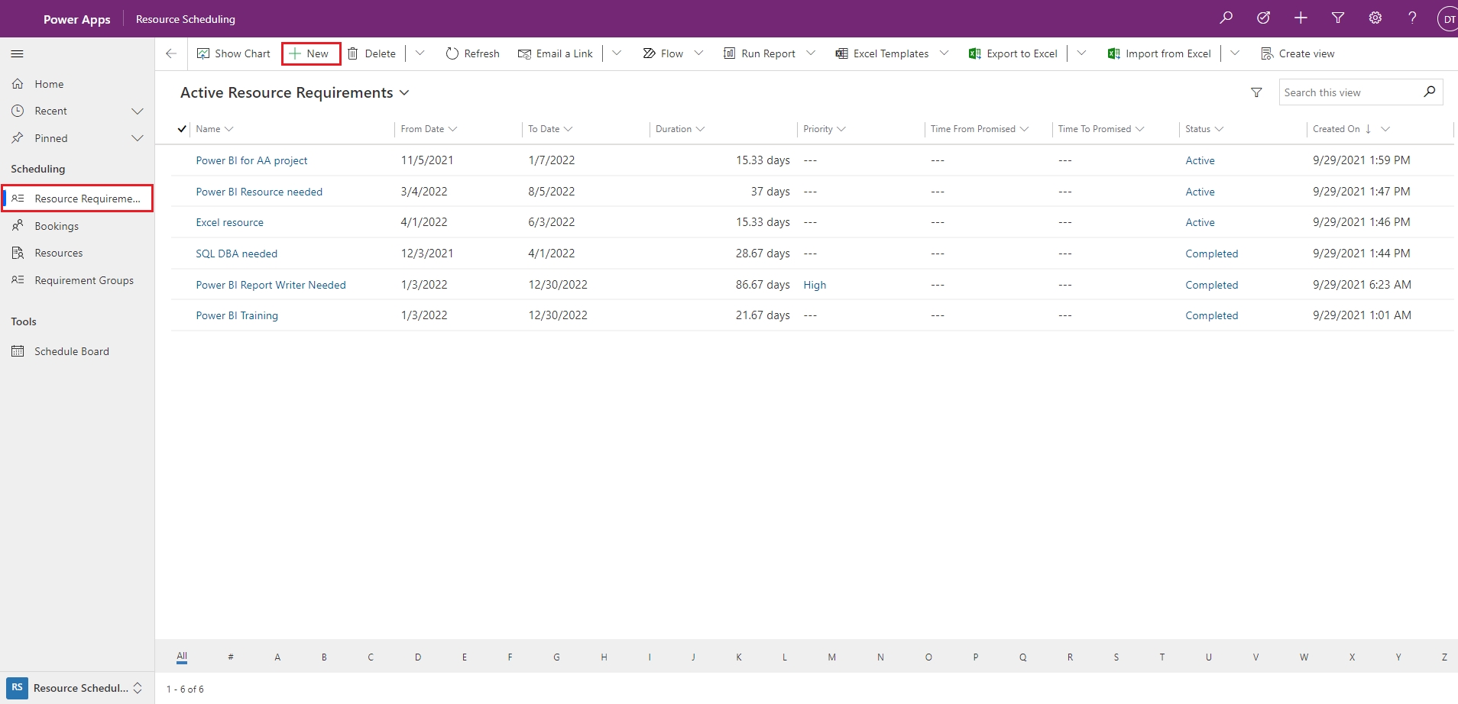Open the Power BI Resource needed record
Screen dimensions: 1458x704
point(259,192)
